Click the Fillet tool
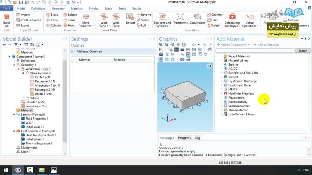 212,20
